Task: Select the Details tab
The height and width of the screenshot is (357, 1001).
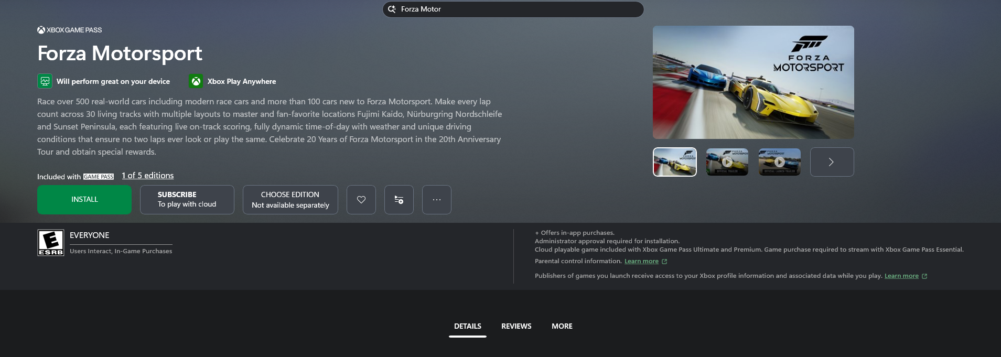Action: point(467,326)
